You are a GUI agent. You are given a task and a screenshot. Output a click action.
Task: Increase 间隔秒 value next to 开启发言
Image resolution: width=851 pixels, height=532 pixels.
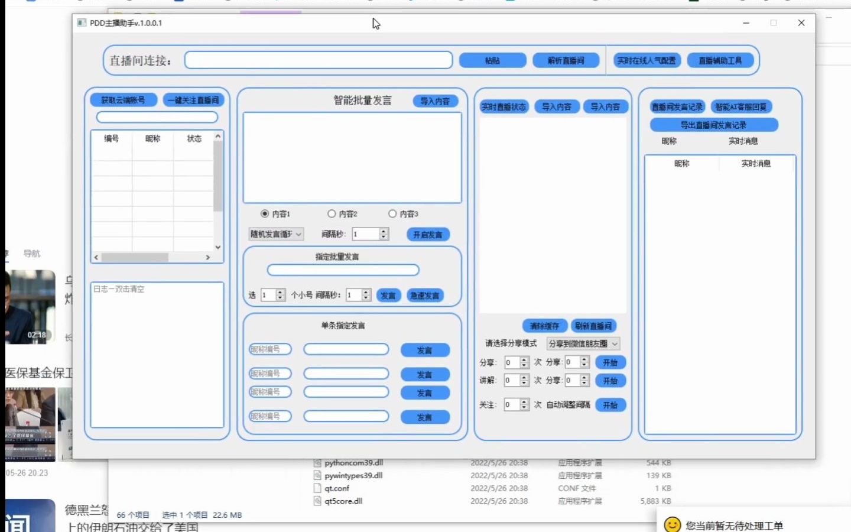point(384,231)
